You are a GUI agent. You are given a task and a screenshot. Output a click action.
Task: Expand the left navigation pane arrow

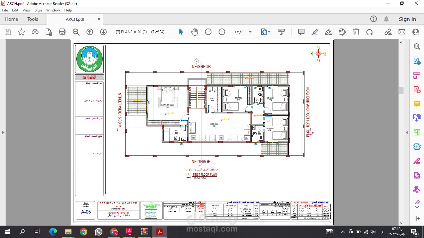coord(3,132)
